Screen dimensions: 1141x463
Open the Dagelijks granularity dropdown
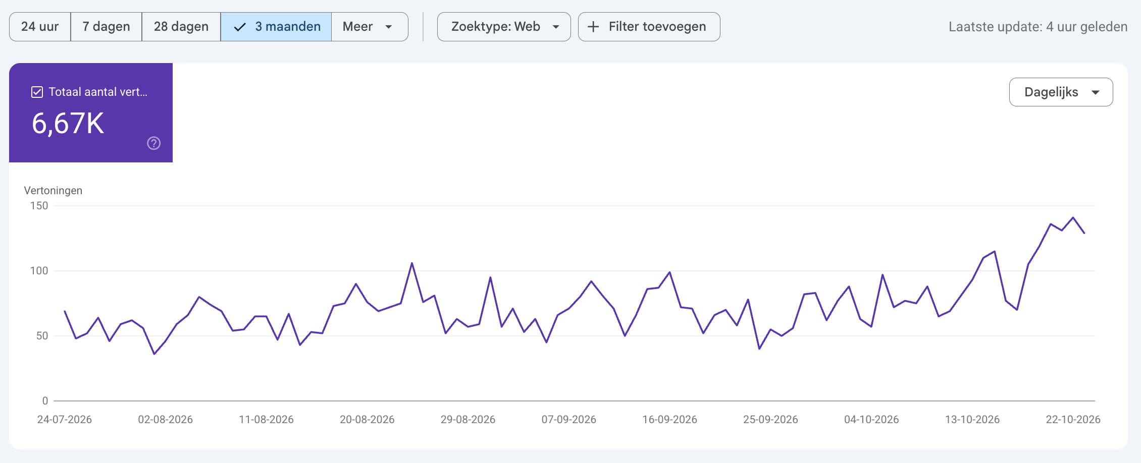pyautogui.click(x=1061, y=92)
